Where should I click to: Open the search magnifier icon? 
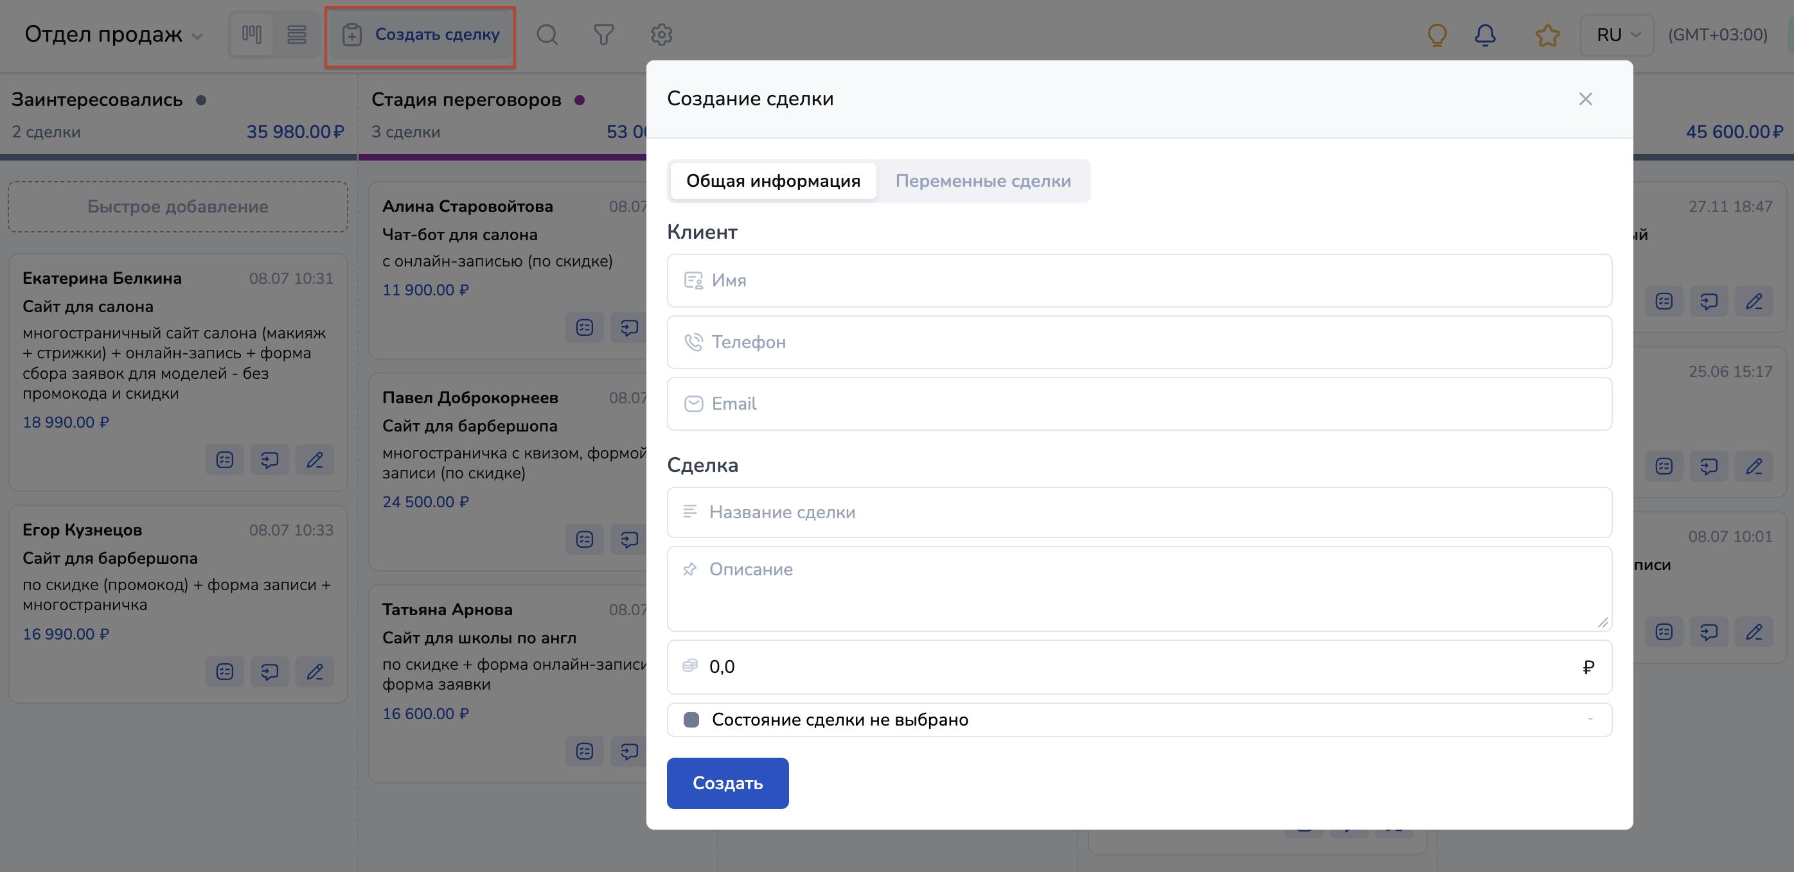click(547, 34)
